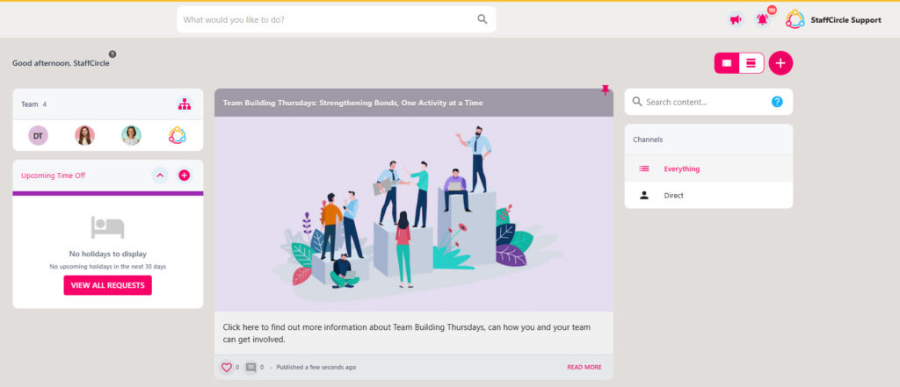Add a new time off request
Viewport: 900px width, 387px height.
(185, 176)
